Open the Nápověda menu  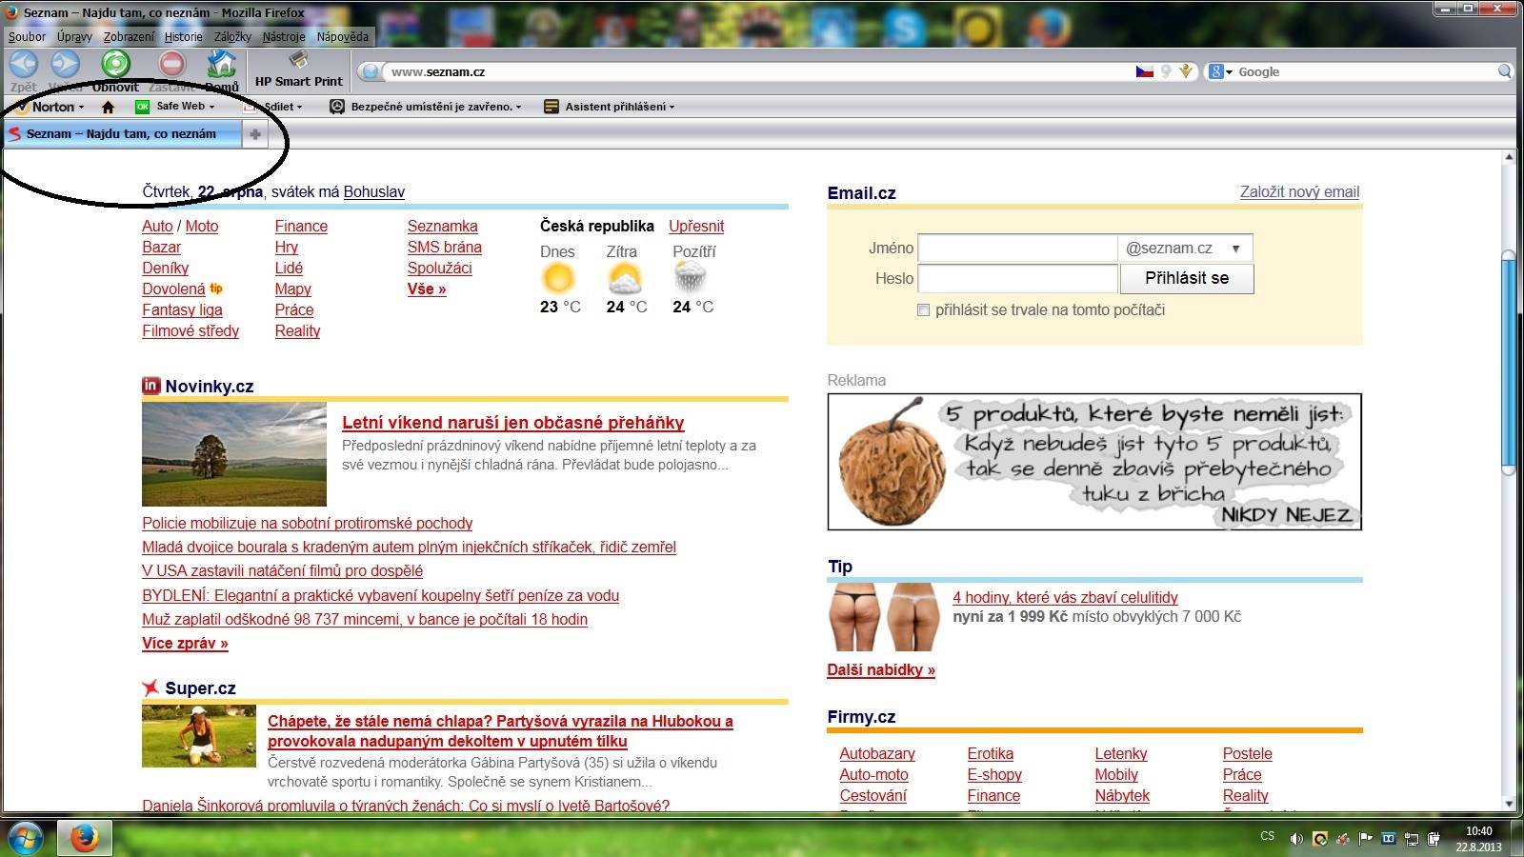[342, 36]
